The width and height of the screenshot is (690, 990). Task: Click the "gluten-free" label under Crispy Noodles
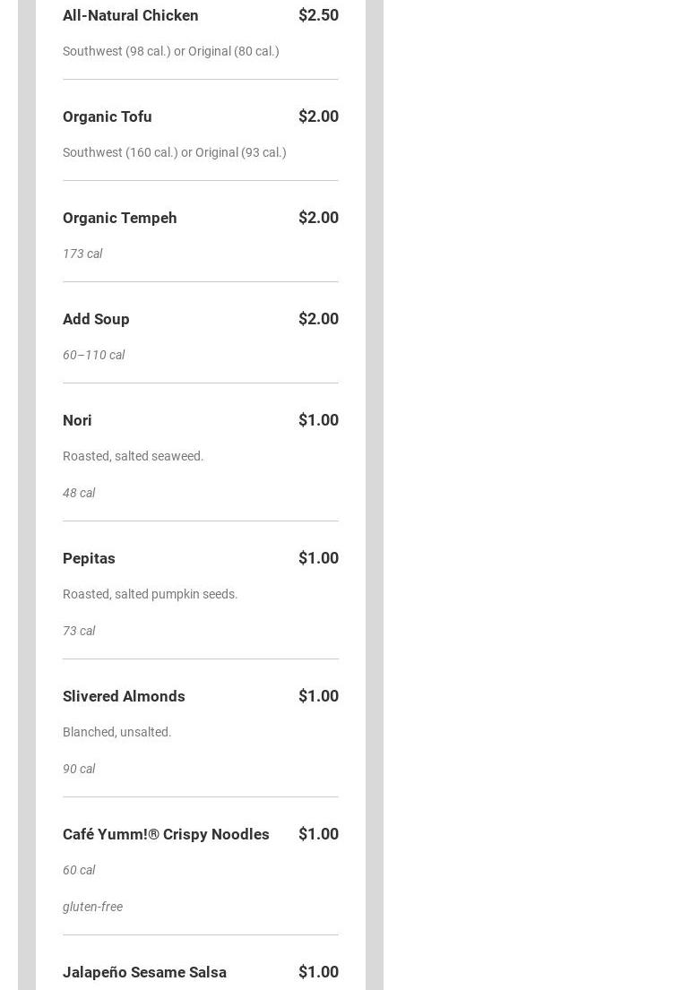(x=92, y=907)
